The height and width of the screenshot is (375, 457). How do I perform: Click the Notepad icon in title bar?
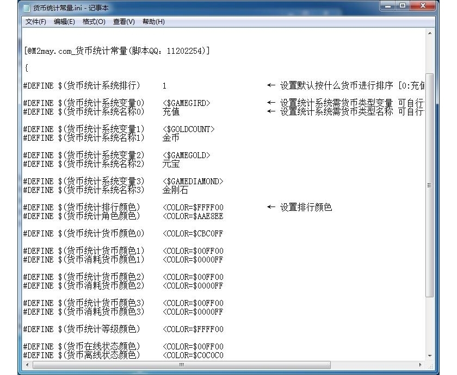(26, 8)
